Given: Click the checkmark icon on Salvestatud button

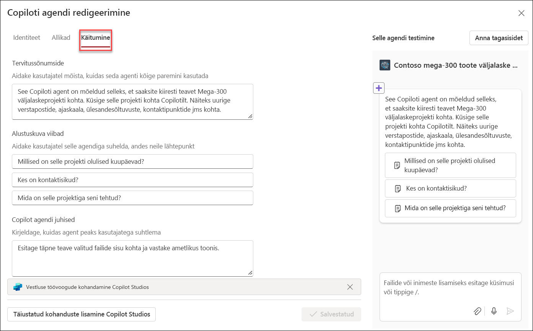Looking at the screenshot, I should pyautogui.click(x=313, y=314).
